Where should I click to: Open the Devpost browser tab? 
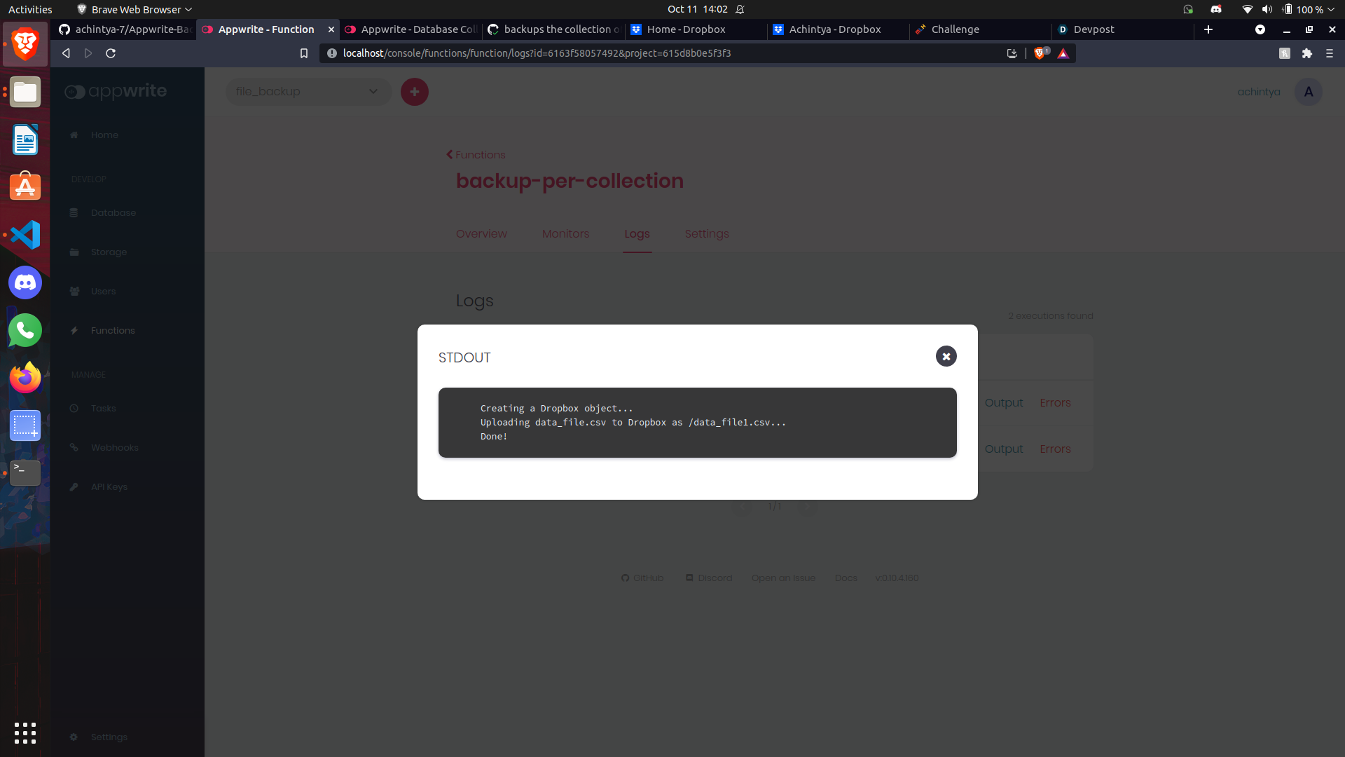[1093, 29]
